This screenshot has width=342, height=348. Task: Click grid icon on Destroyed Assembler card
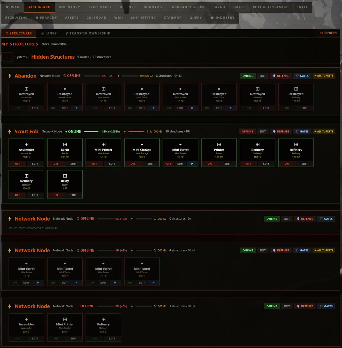[26, 89]
